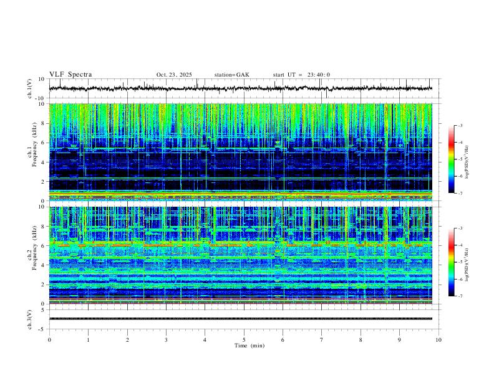Click the ch.1 spectrogram color bar

tap(452, 159)
